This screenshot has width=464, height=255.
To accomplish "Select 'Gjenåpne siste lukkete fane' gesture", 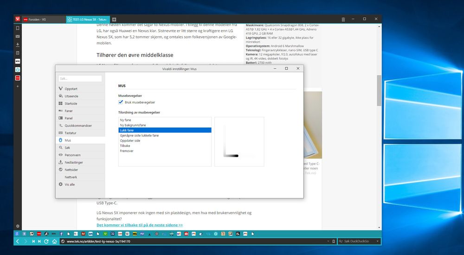I will click(165, 135).
